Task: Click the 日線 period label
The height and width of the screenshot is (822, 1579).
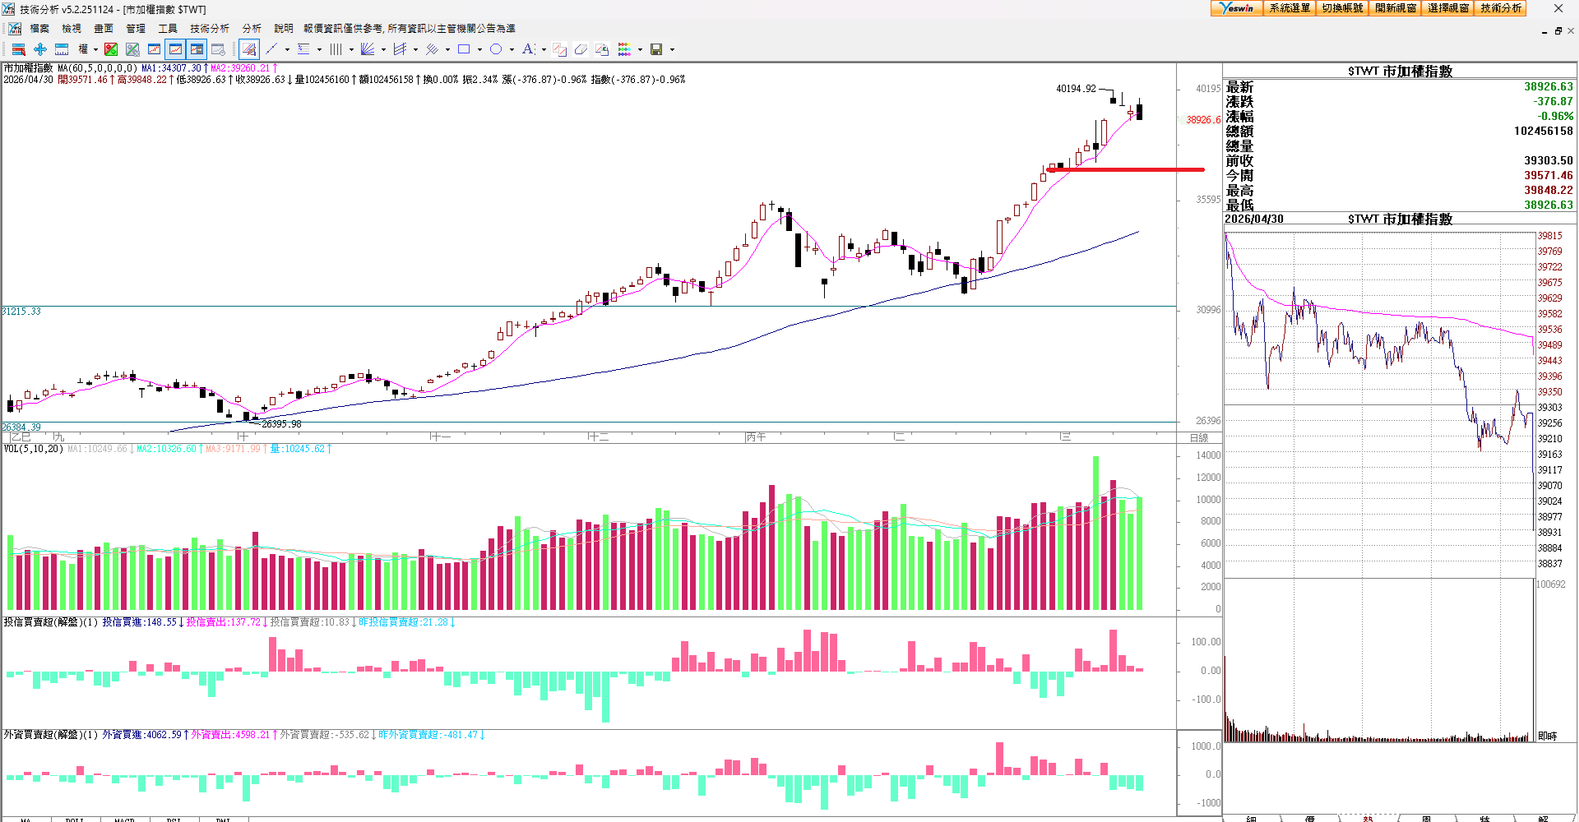Action: (1199, 438)
